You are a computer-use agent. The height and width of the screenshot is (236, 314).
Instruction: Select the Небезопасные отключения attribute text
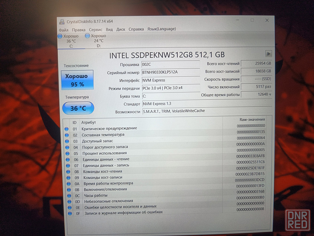109,201
